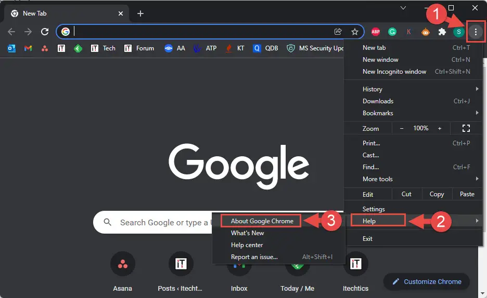487x298 pixels.
Task: Open Settings from the menu
Action: 414,209
